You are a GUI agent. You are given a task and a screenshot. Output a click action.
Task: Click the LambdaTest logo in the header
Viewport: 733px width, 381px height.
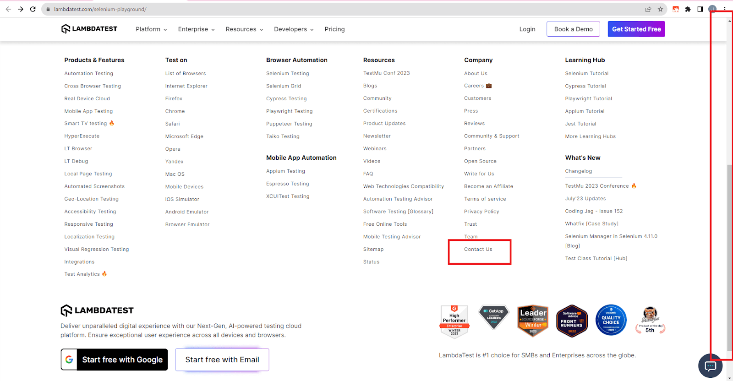tap(89, 29)
